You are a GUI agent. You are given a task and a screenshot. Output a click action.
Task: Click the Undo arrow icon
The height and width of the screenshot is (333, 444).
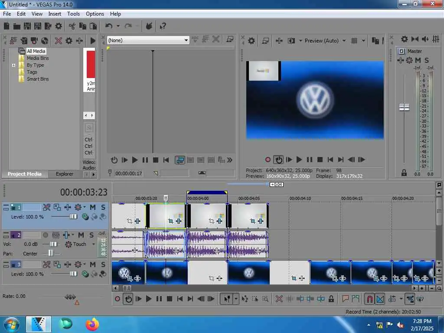pos(109,26)
